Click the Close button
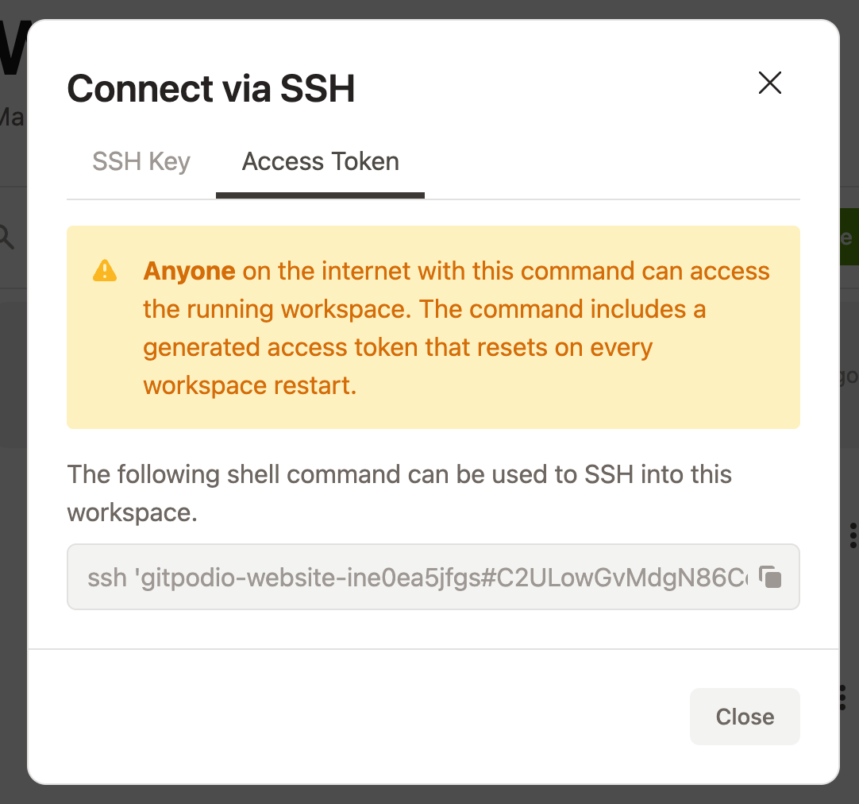 click(x=744, y=716)
